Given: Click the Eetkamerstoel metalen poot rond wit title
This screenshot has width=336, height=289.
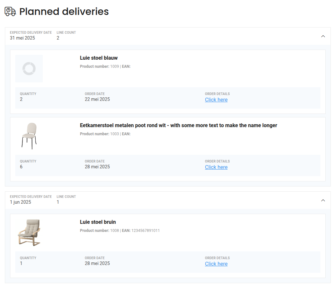Looking at the screenshot, I should 178,126.
